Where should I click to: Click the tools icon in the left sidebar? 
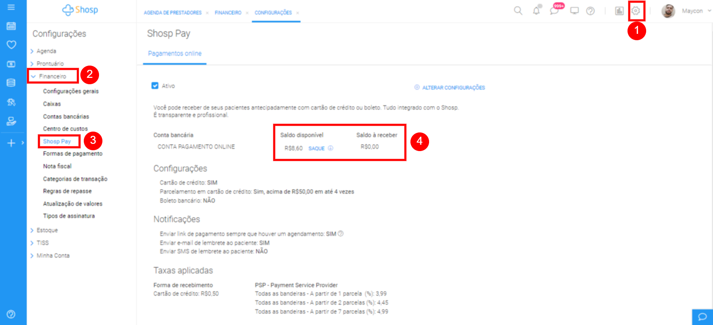point(11,102)
